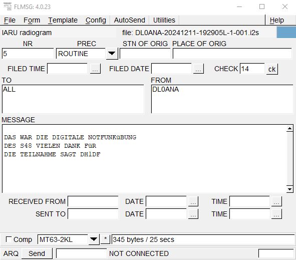Screen dimensions: 296x260
Task: Open the FILED DATE picker button
Action: tap(198, 69)
